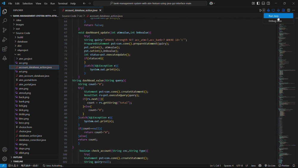The width and height of the screenshot is (298, 168).
Task: Open Customize Layout in title bar
Action: coord(253,3)
